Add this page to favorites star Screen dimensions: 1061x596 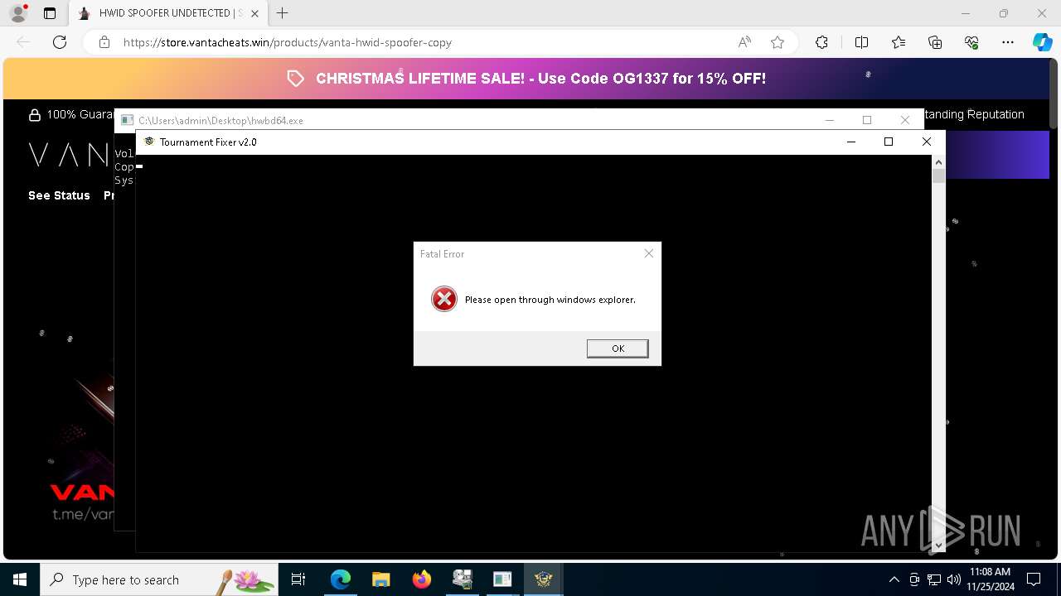click(778, 42)
